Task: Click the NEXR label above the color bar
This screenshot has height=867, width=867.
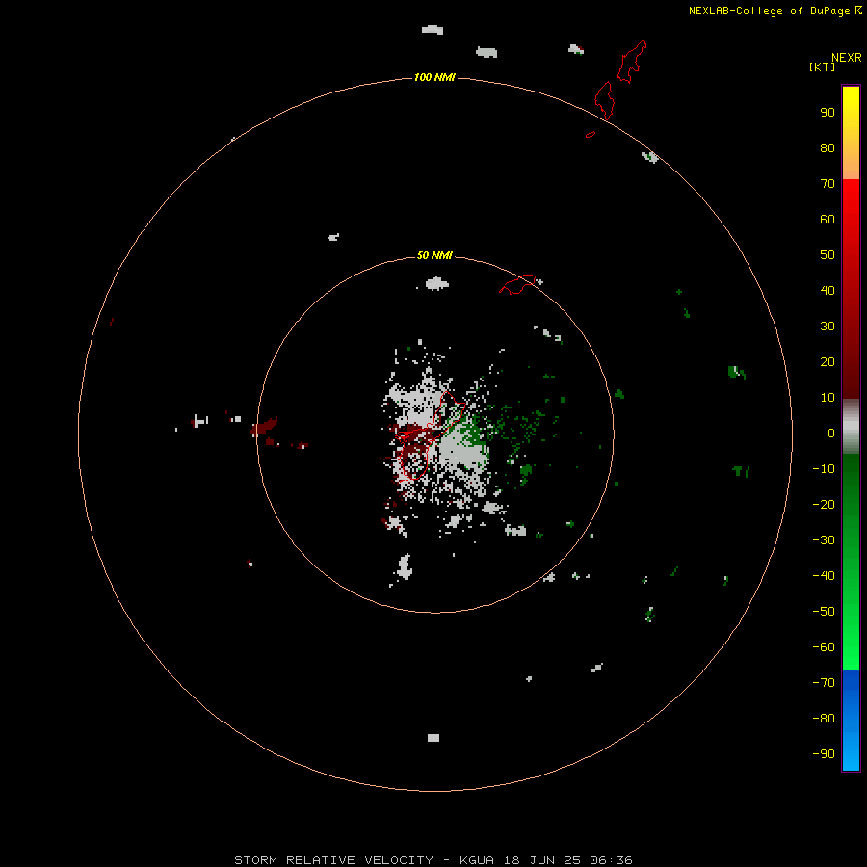Action: [x=847, y=58]
